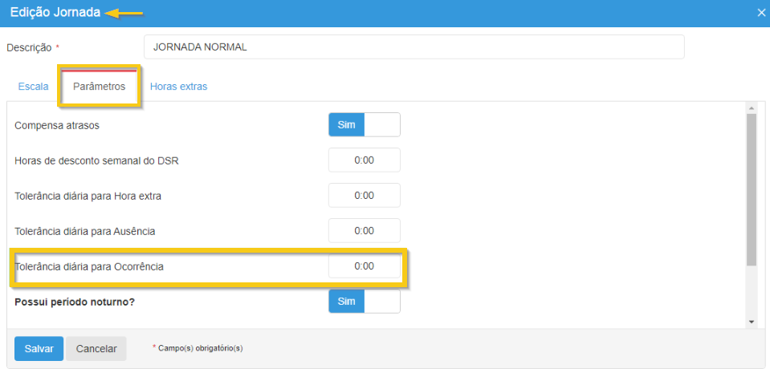Click the vertical scrollbar thumb
This screenshot has width=770, height=369.
pos(751,189)
